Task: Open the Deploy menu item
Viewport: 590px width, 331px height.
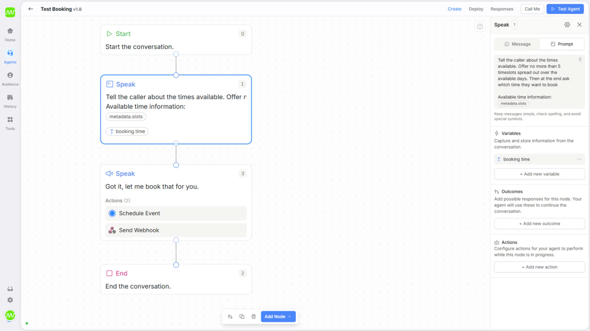Action: click(x=476, y=9)
